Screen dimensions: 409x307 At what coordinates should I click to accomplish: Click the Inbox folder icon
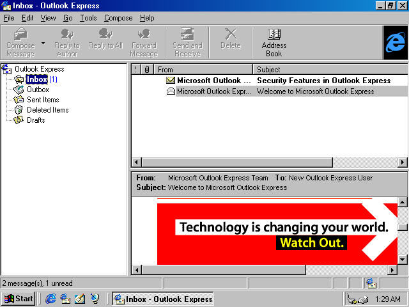point(19,79)
